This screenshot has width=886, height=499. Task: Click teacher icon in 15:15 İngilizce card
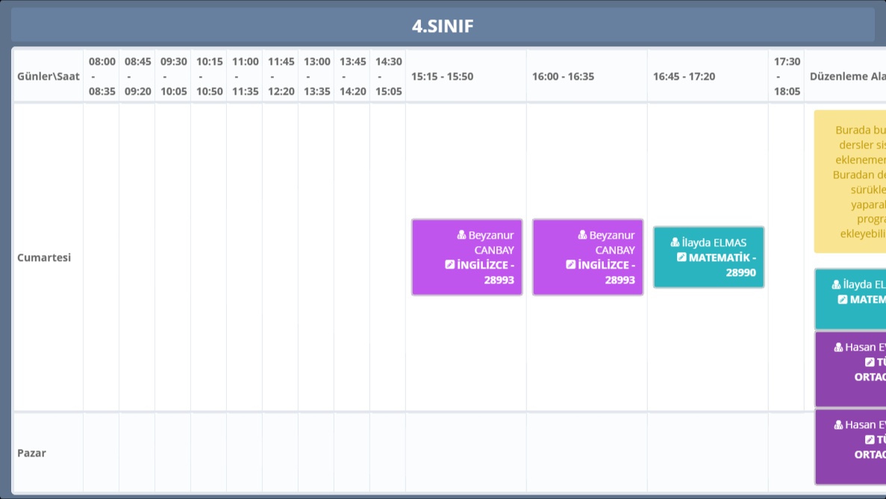461,235
